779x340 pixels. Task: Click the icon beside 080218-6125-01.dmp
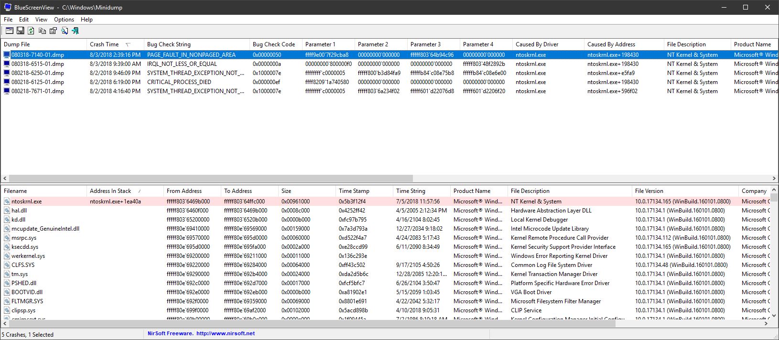(x=7, y=82)
